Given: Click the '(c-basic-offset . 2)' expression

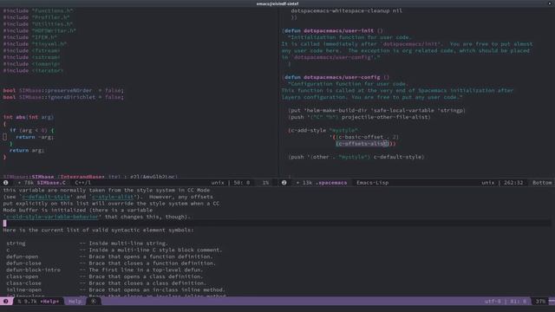Looking at the screenshot, I should 368,137.
